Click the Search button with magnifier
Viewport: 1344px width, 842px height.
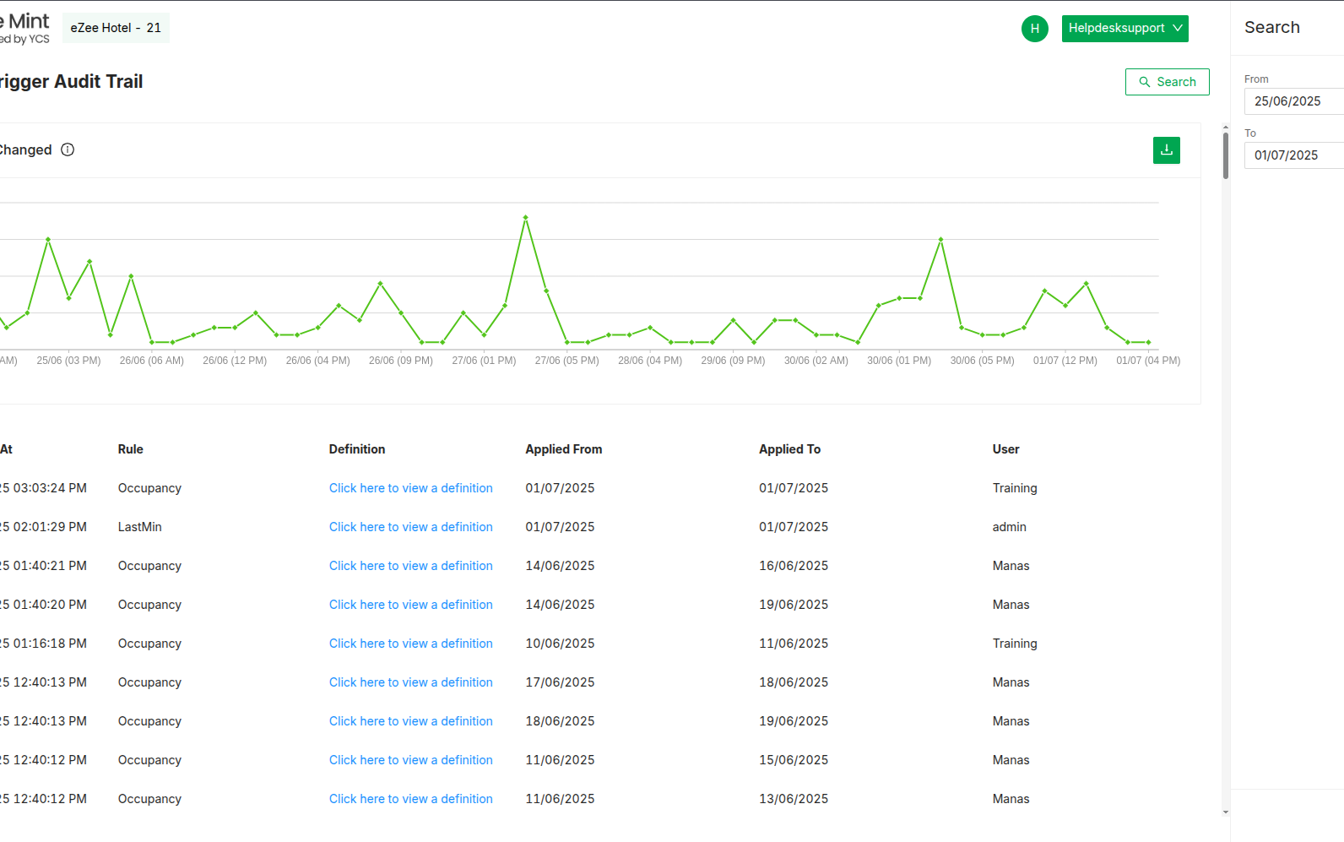click(x=1167, y=82)
